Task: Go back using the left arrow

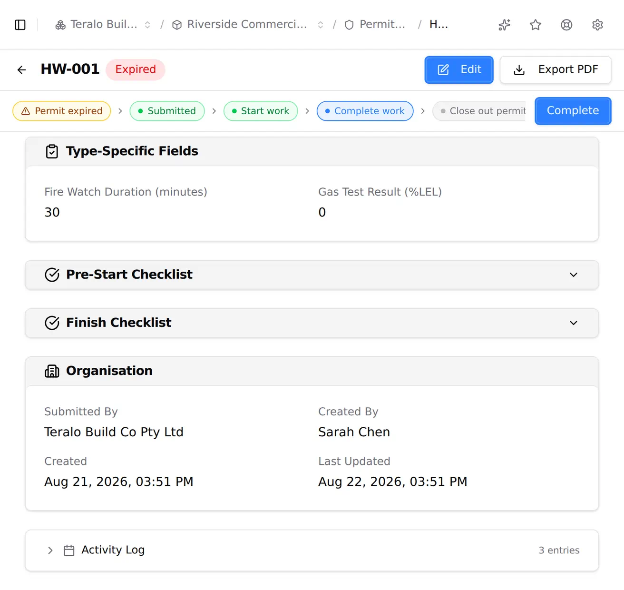Action: click(22, 70)
